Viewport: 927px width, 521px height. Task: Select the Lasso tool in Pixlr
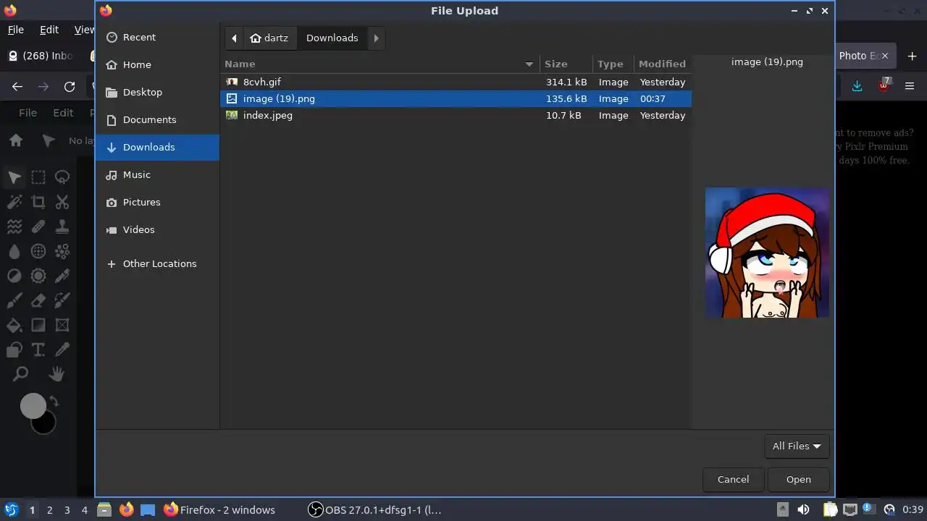click(62, 177)
